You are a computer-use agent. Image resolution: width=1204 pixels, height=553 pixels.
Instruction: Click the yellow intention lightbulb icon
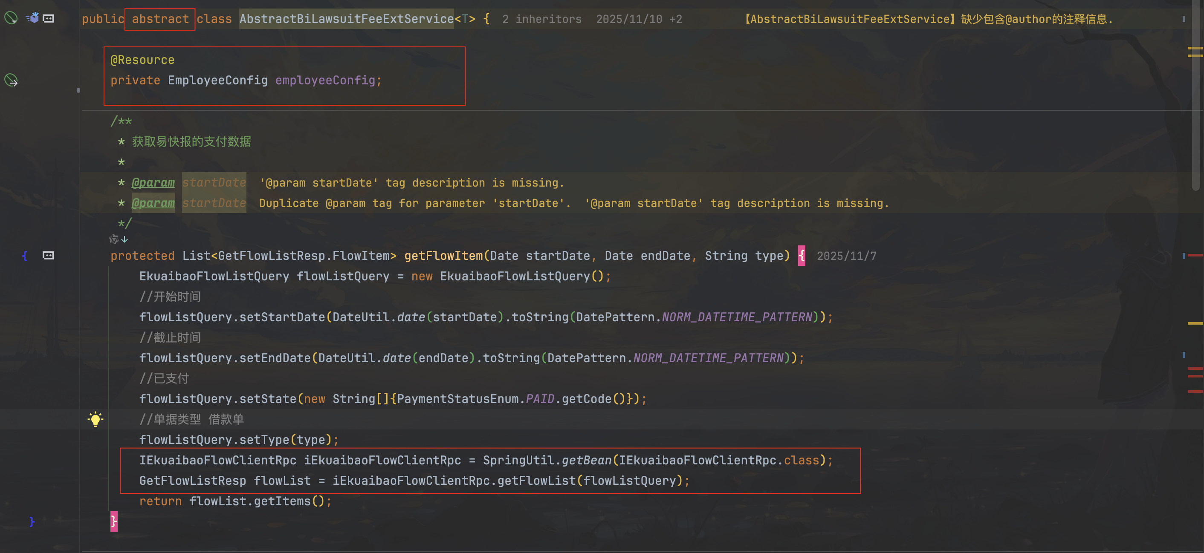tap(95, 419)
